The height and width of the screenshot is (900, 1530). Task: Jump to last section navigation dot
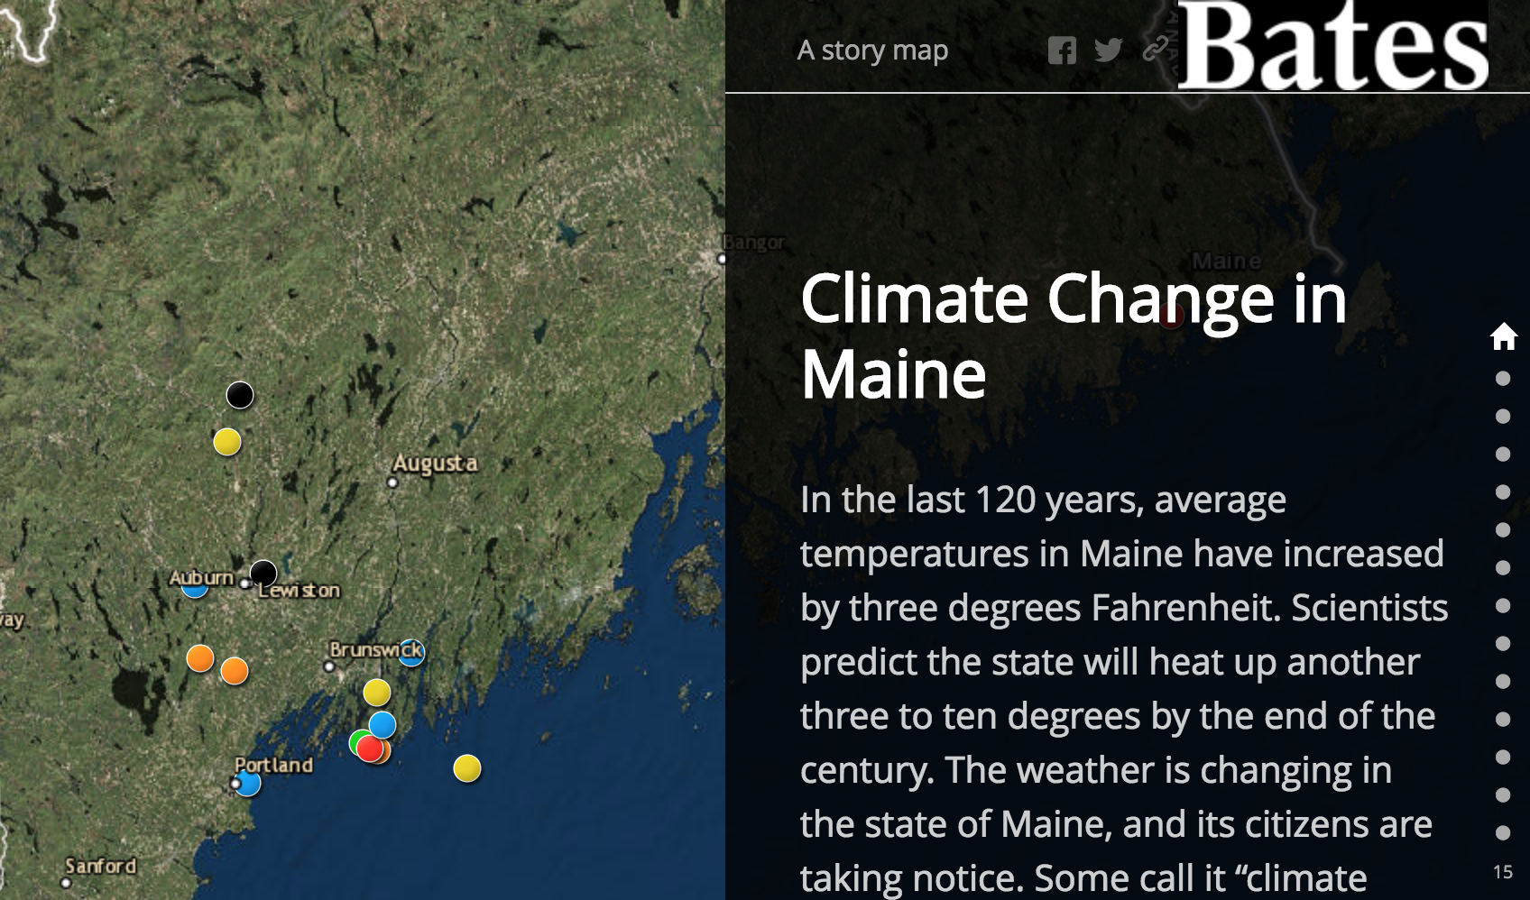[x=1503, y=832]
